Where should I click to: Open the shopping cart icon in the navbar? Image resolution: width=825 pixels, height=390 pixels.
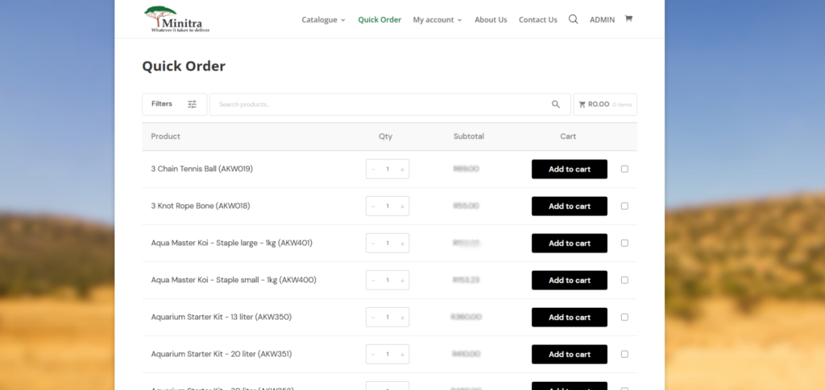[628, 18]
